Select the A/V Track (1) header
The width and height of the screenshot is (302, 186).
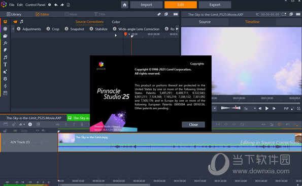pyautogui.click(x=29, y=142)
